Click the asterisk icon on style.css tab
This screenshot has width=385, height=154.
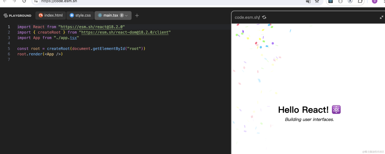tap(72, 15)
